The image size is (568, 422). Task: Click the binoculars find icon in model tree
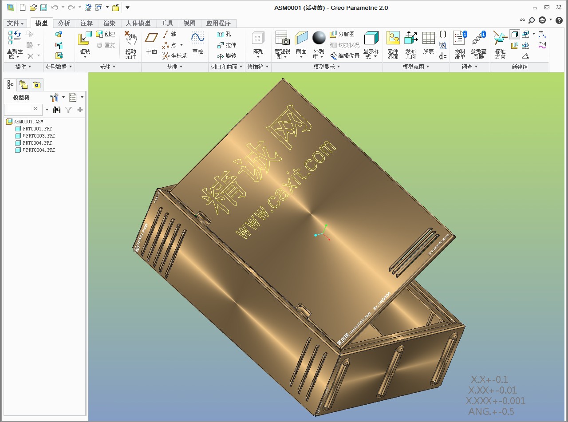coord(57,110)
